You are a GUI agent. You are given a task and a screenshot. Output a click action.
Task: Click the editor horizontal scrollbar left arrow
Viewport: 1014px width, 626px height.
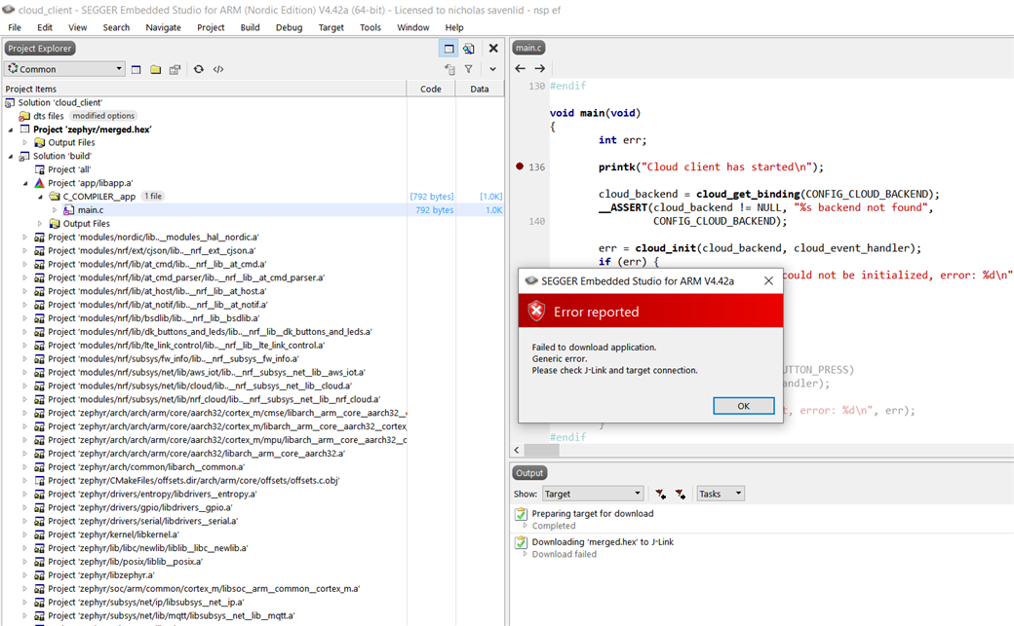tap(517, 450)
